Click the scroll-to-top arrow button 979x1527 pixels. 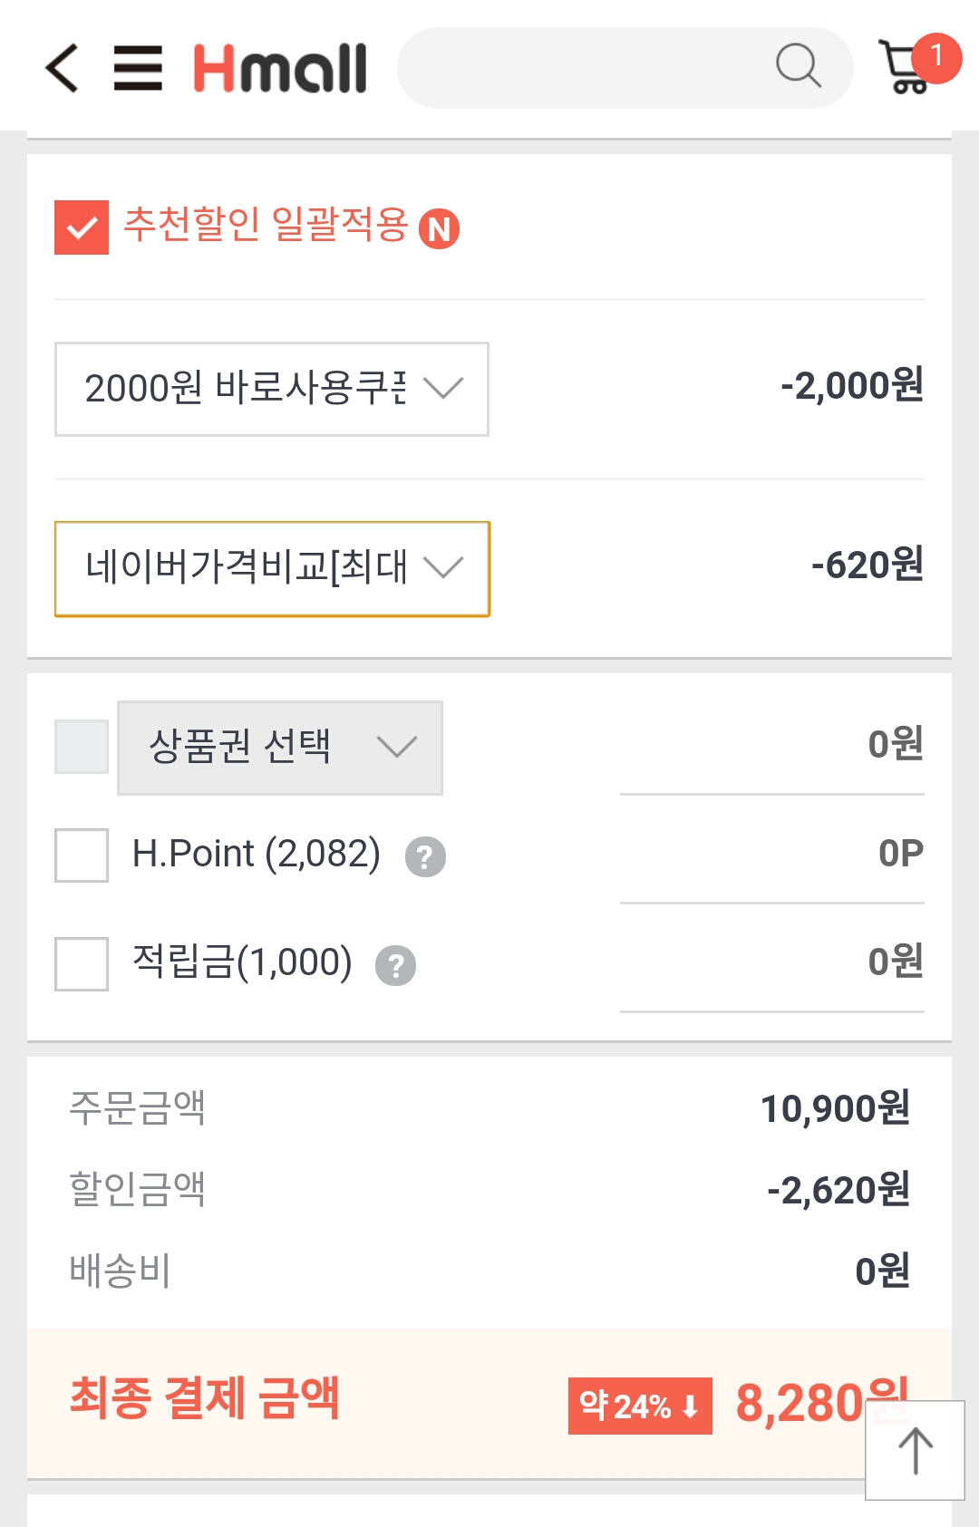point(915,1450)
